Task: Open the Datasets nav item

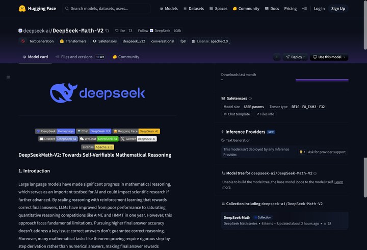Action: (x=194, y=9)
